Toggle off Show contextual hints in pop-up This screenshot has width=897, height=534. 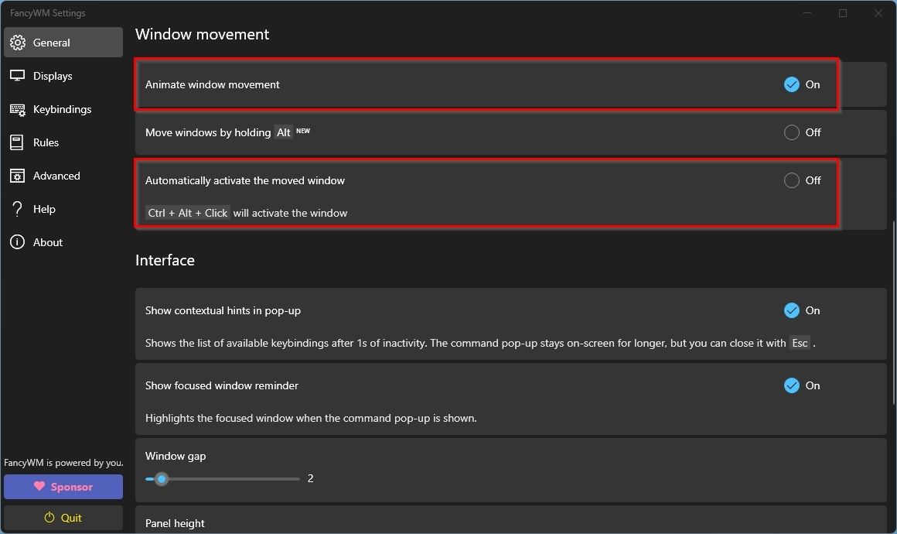click(x=792, y=310)
